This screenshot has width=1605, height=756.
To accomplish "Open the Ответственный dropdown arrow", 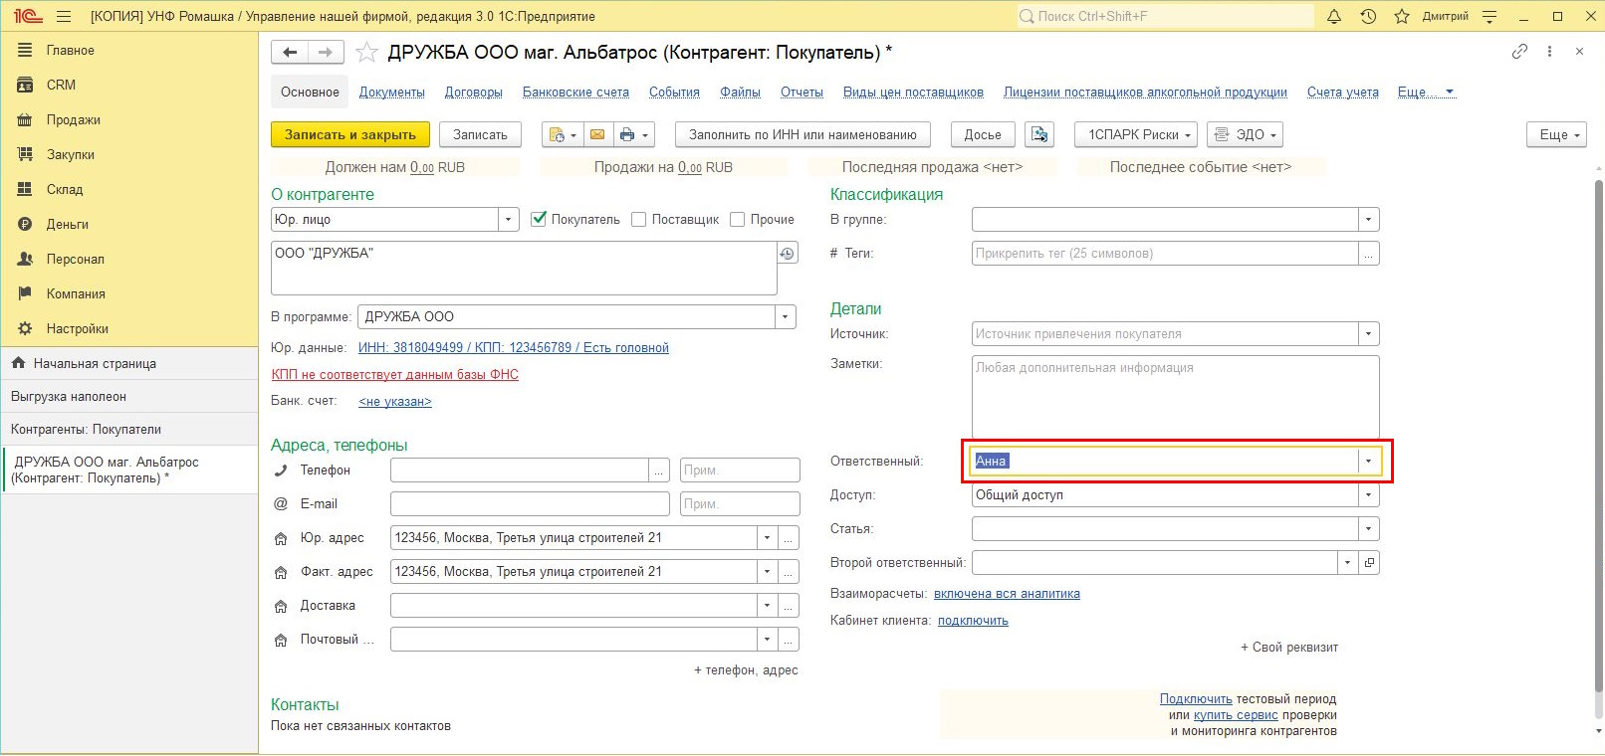I will [x=1368, y=462].
